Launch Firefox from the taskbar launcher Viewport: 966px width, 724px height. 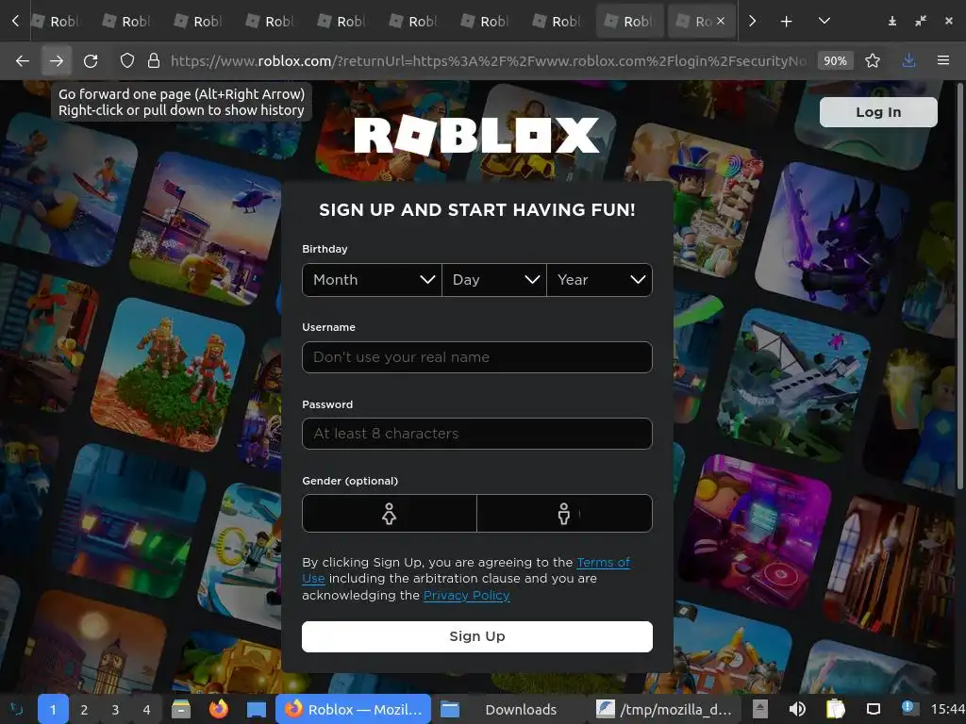click(x=218, y=709)
